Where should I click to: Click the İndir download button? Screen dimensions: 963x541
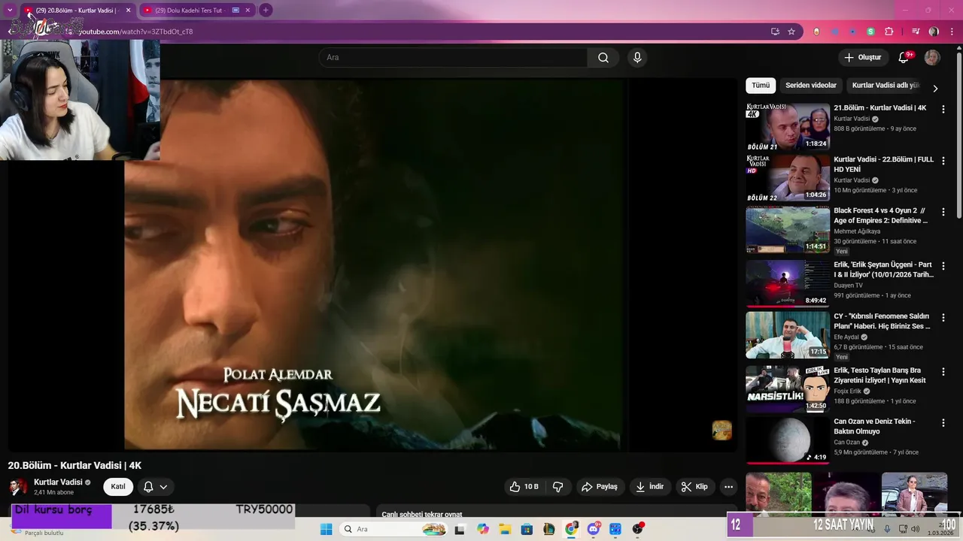[650, 487]
